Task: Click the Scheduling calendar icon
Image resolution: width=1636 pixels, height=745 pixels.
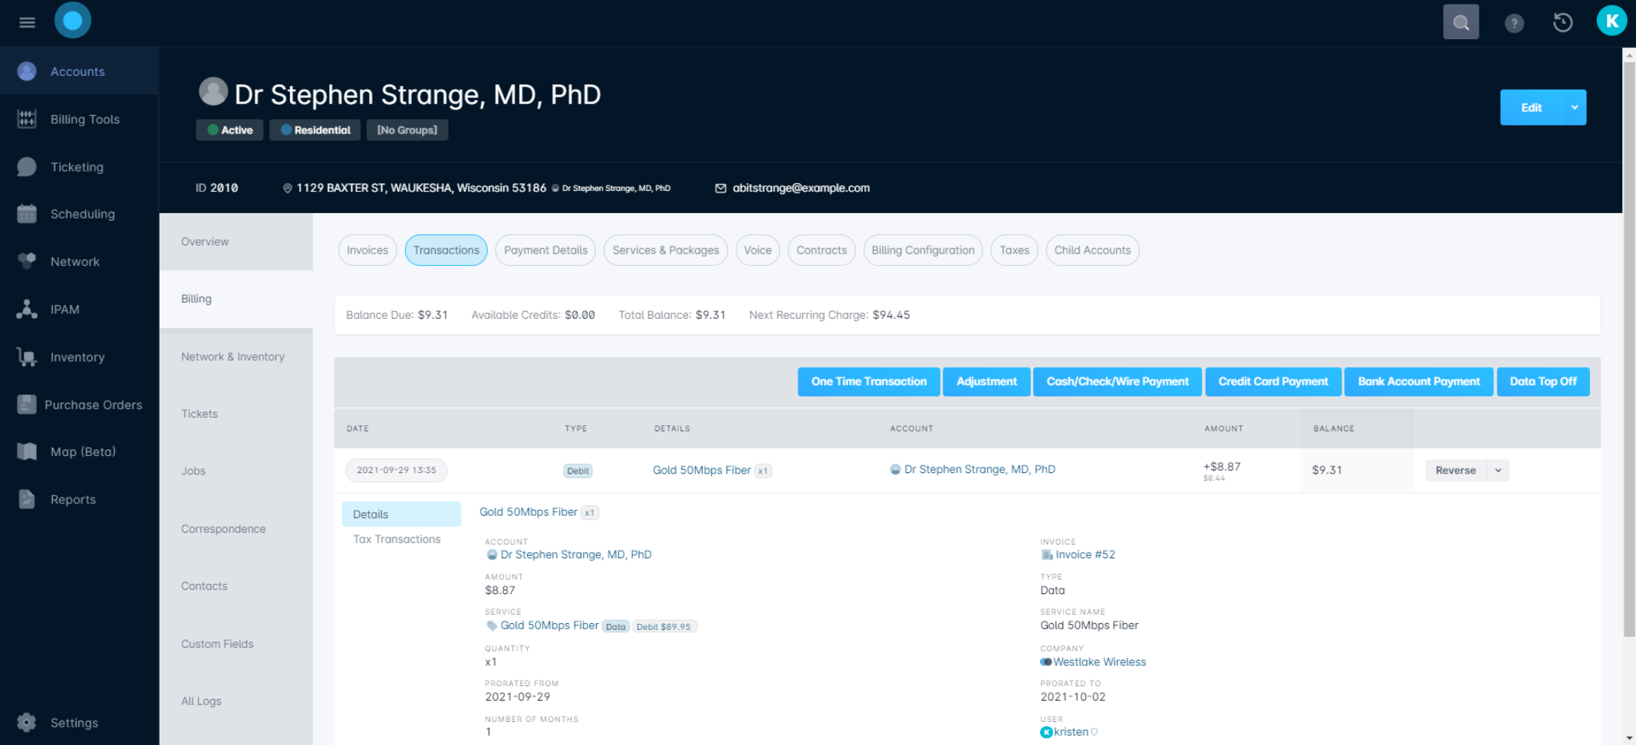Action: click(27, 214)
